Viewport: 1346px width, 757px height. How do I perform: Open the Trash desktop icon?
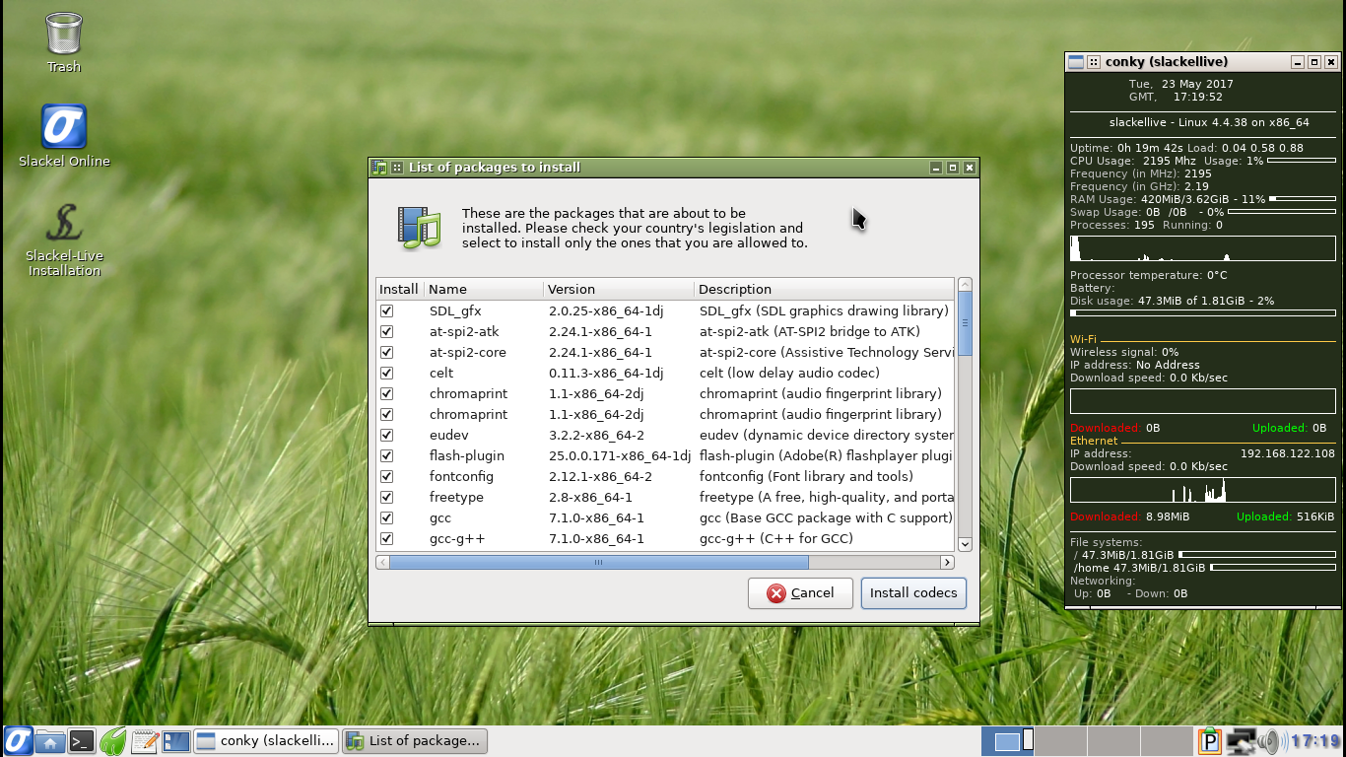[64, 41]
